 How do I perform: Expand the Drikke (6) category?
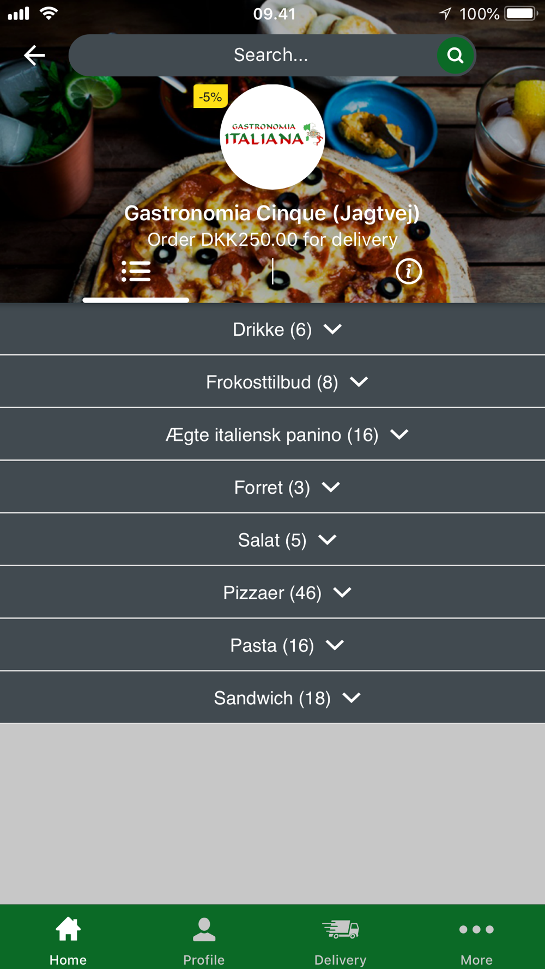coord(272,329)
